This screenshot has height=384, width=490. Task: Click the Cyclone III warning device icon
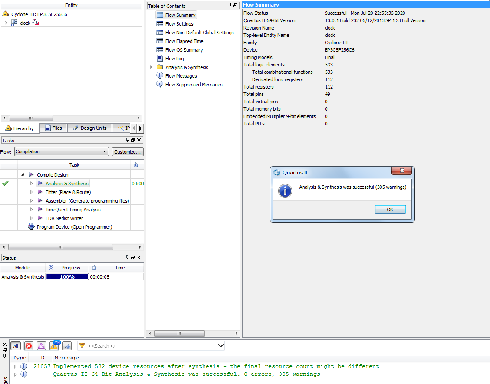(6, 14)
